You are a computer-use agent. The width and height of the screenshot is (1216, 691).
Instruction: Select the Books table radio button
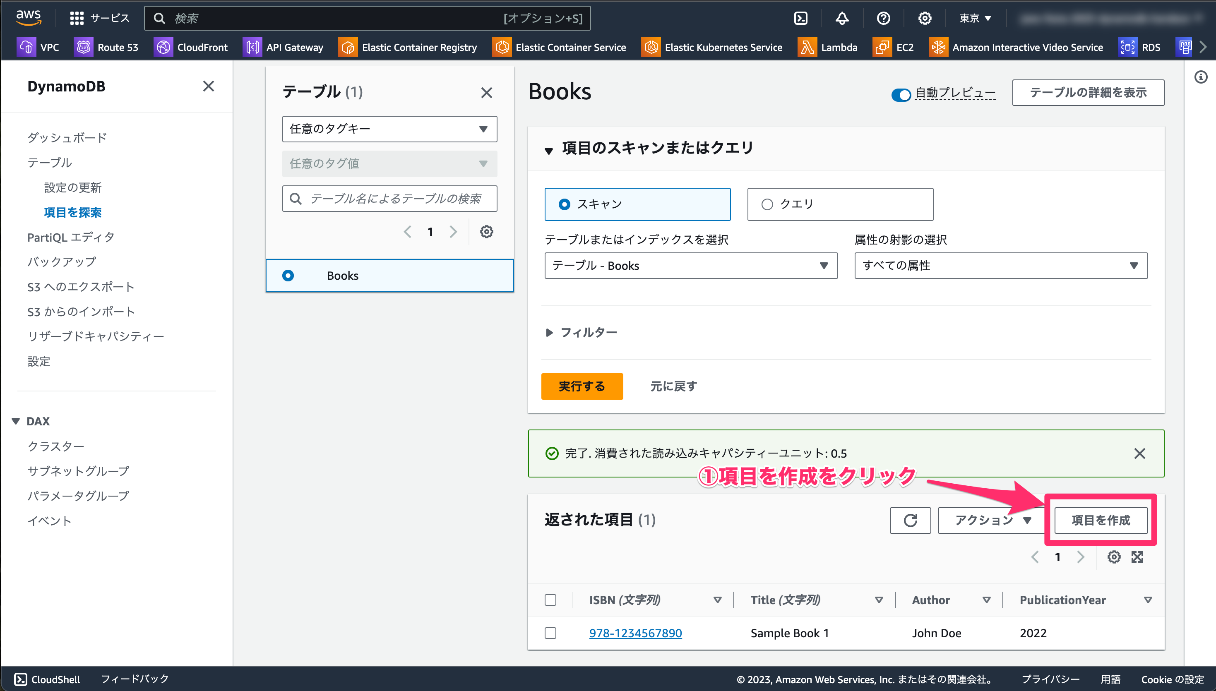(288, 275)
